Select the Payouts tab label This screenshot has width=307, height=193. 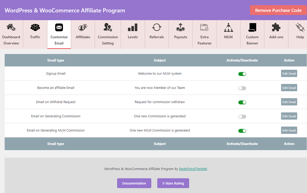pos(180,37)
